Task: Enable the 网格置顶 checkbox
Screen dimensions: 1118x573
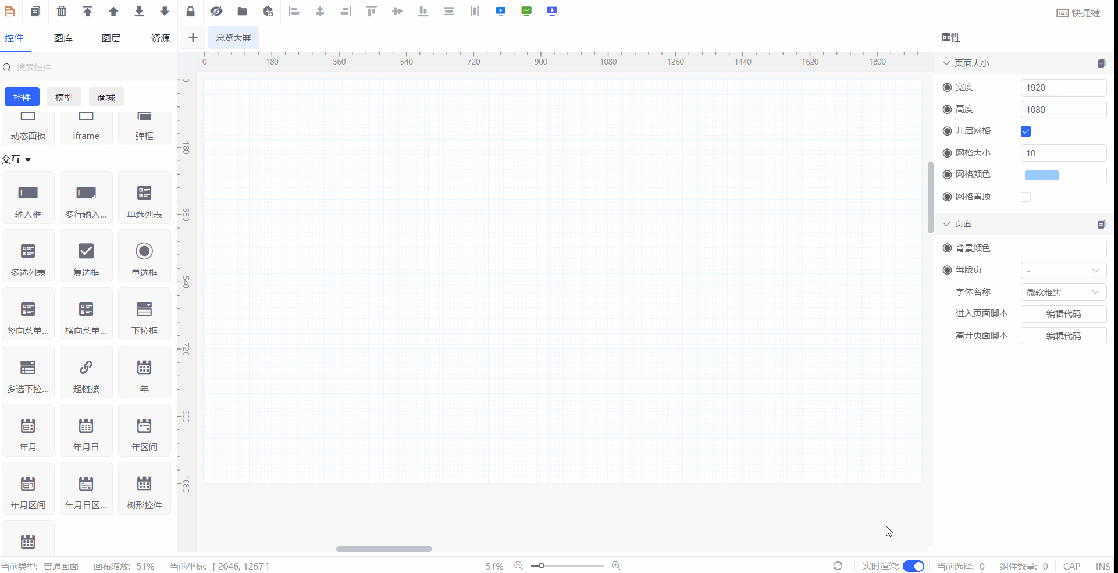Action: (1026, 197)
